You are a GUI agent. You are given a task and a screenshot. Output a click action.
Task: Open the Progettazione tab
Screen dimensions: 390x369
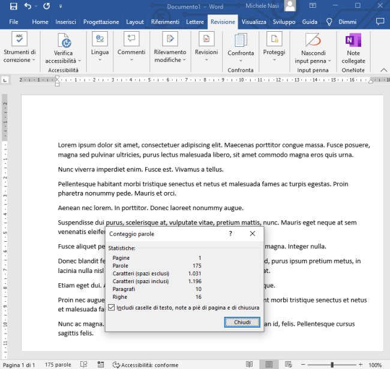pos(101,22)
